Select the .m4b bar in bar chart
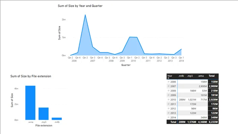This screenshot has width=238, height=134. (x=57, y=119)
